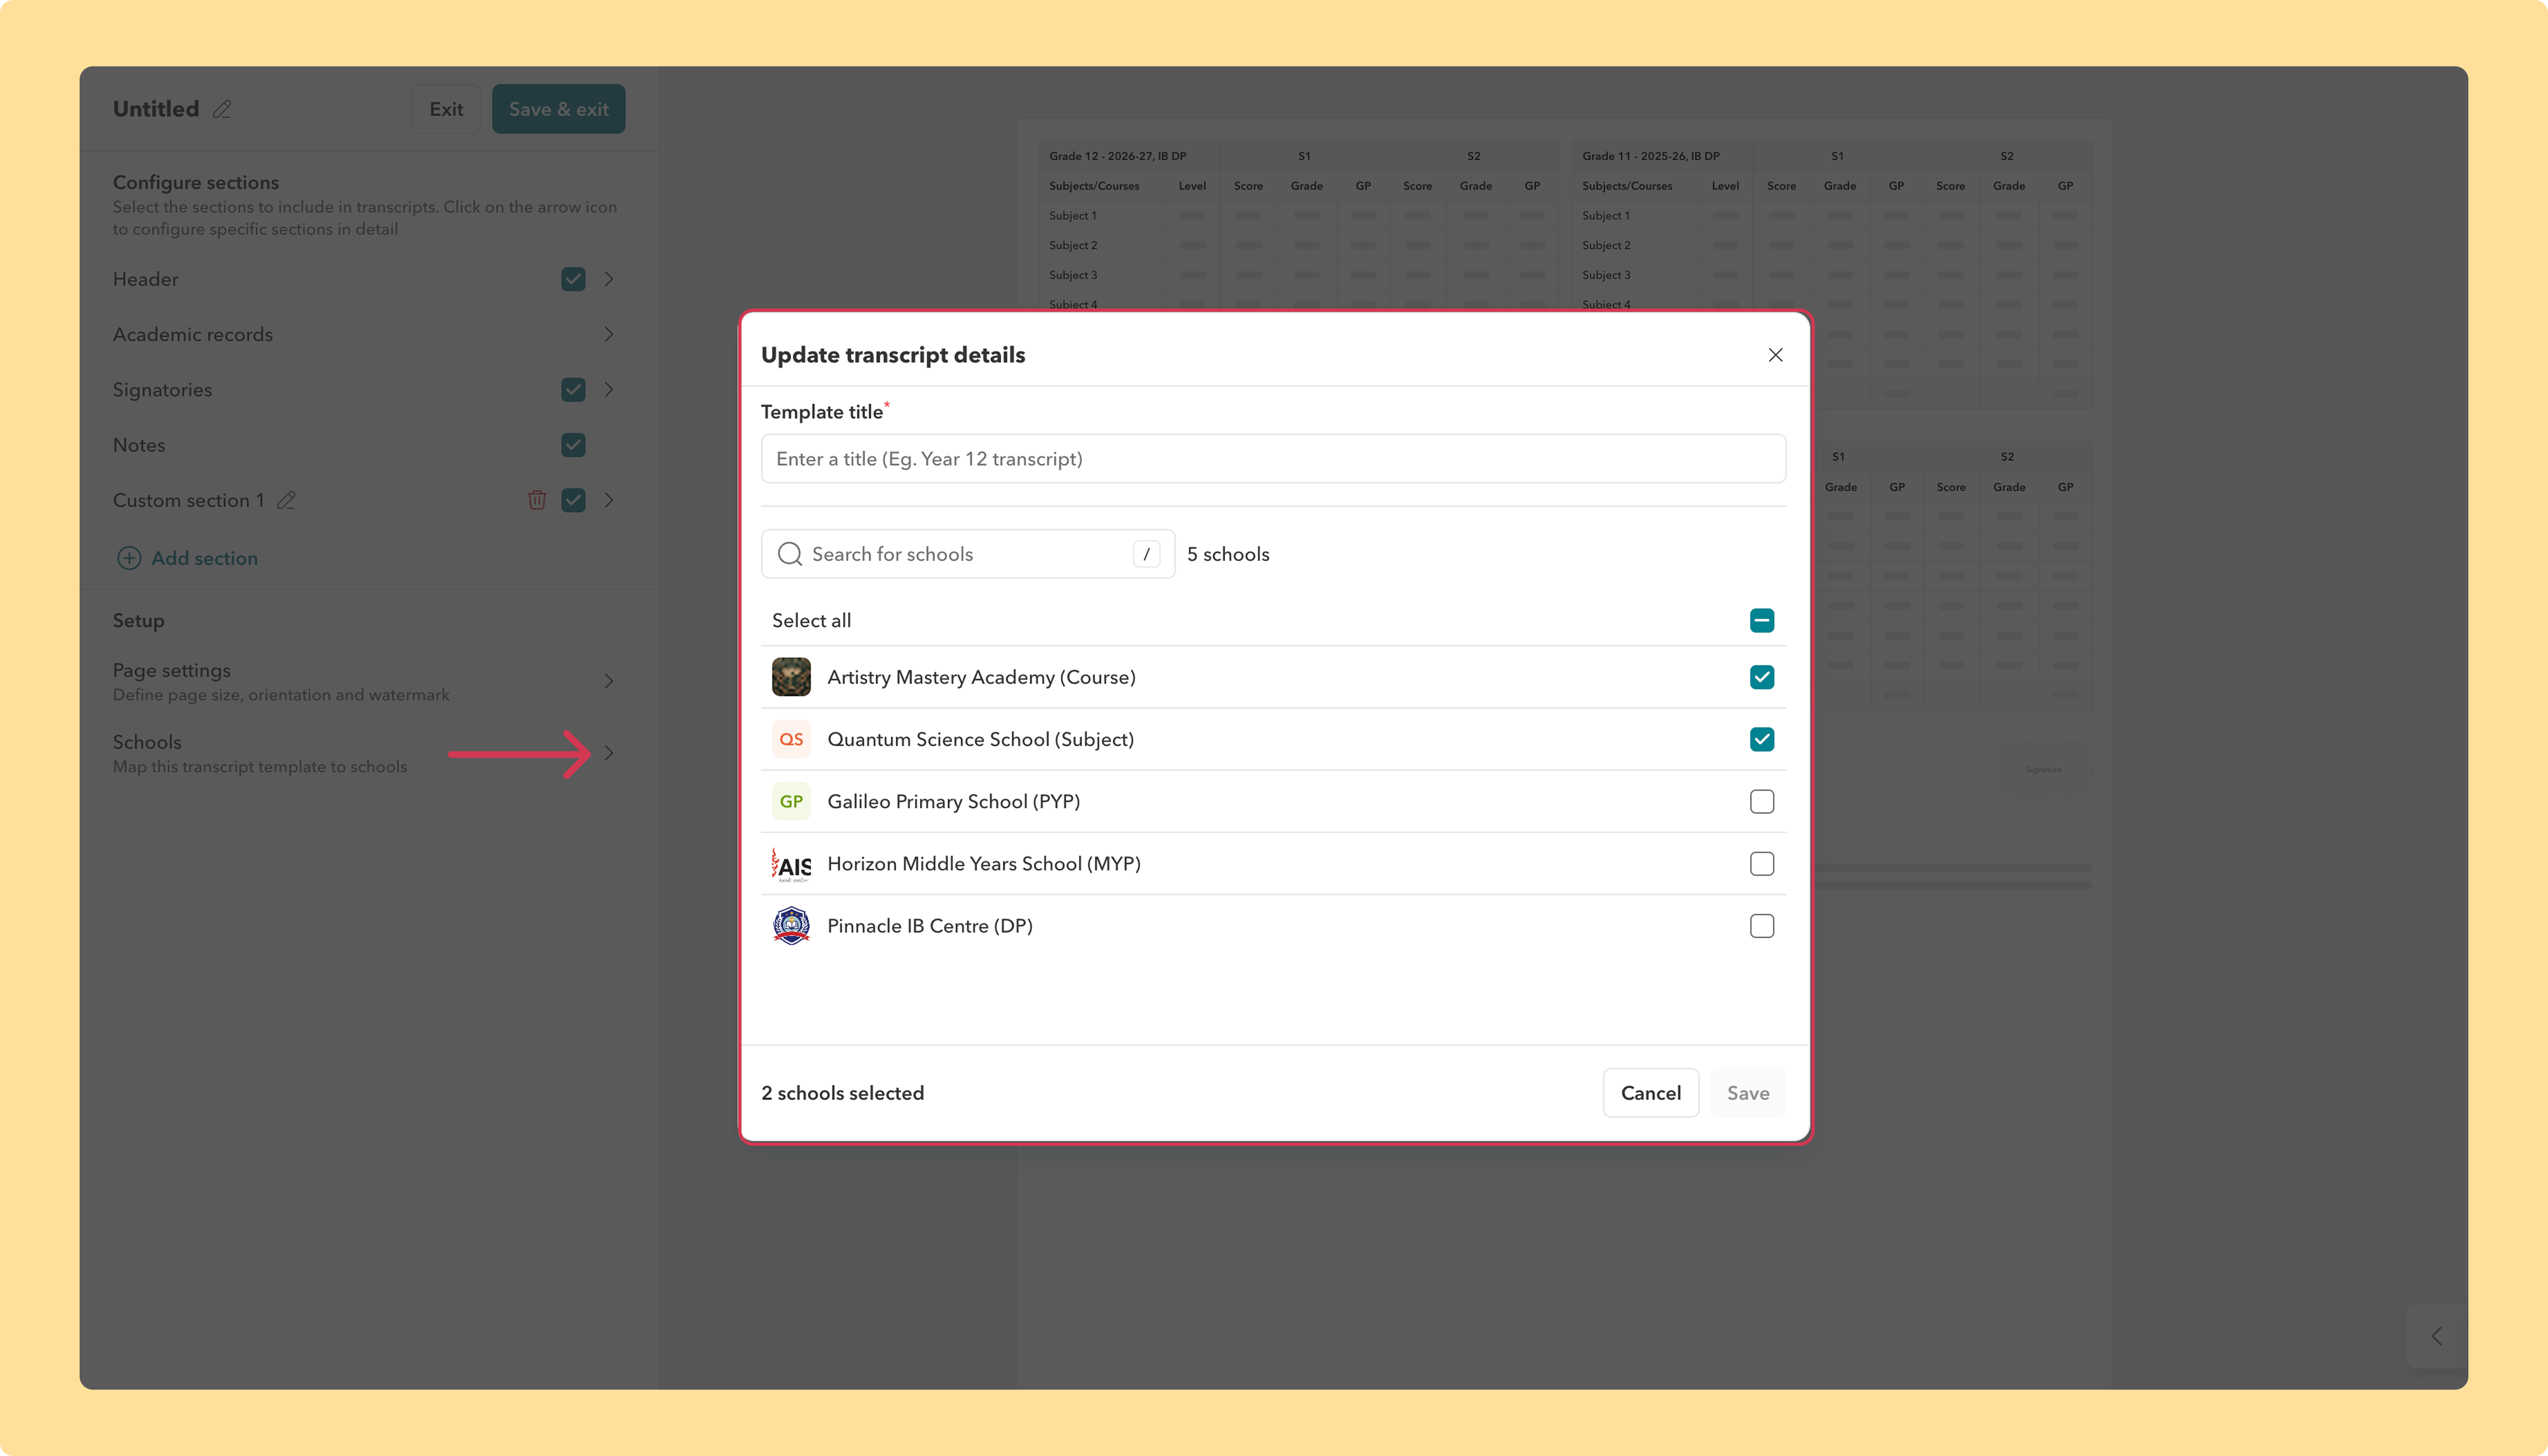Expand the Signatories section settings

coord(609,390)
